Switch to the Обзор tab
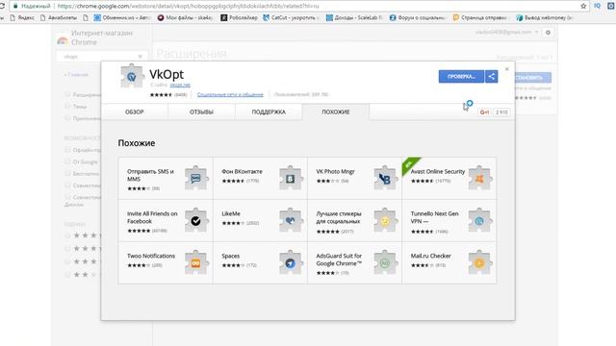 tap(135, 112)
